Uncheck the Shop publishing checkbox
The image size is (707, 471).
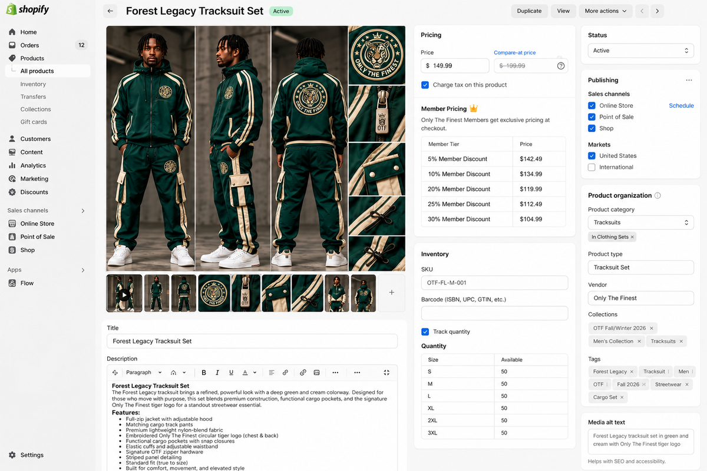click(592, 128)
